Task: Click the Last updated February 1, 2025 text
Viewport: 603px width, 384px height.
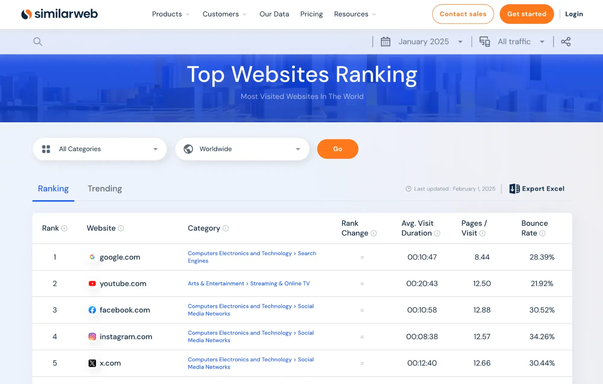Action: [454, 189]
